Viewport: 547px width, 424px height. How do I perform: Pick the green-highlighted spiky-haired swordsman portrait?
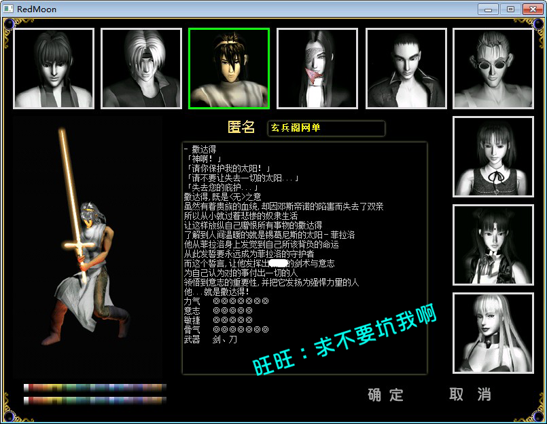pos(229,69)
